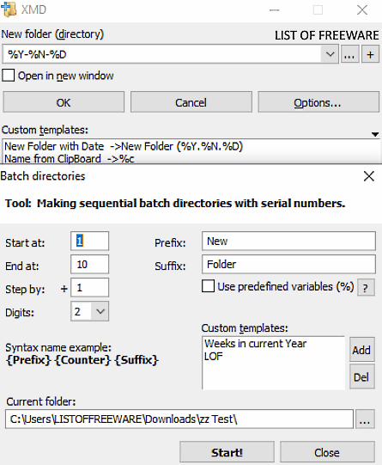Click the XMD app icon in title bar
382x465 pixels.
[9, 9]
